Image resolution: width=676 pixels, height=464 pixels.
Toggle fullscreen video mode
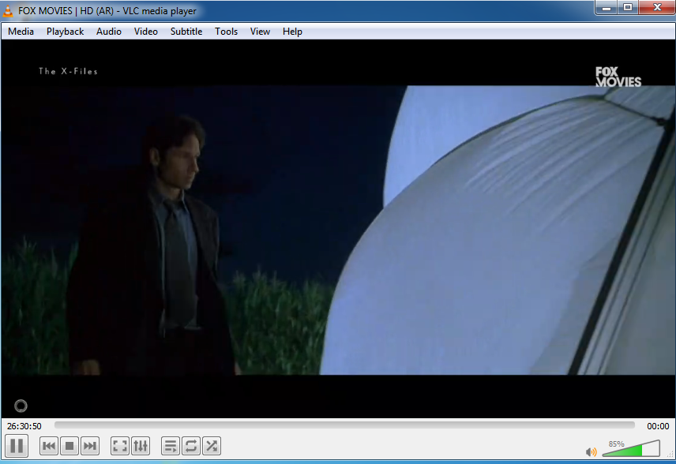[x=120, y=446]
